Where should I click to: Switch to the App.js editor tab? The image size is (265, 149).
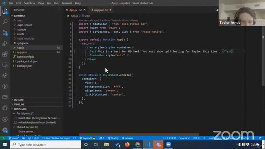click(73, 10)
